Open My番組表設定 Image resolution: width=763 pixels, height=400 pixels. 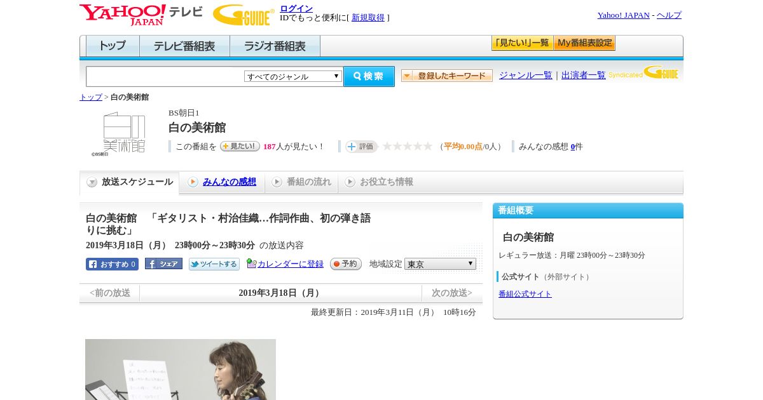tap(584, 43)
